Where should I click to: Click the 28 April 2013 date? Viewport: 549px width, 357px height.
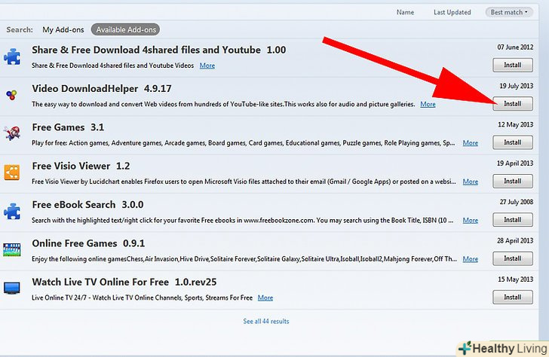(515, 241)
